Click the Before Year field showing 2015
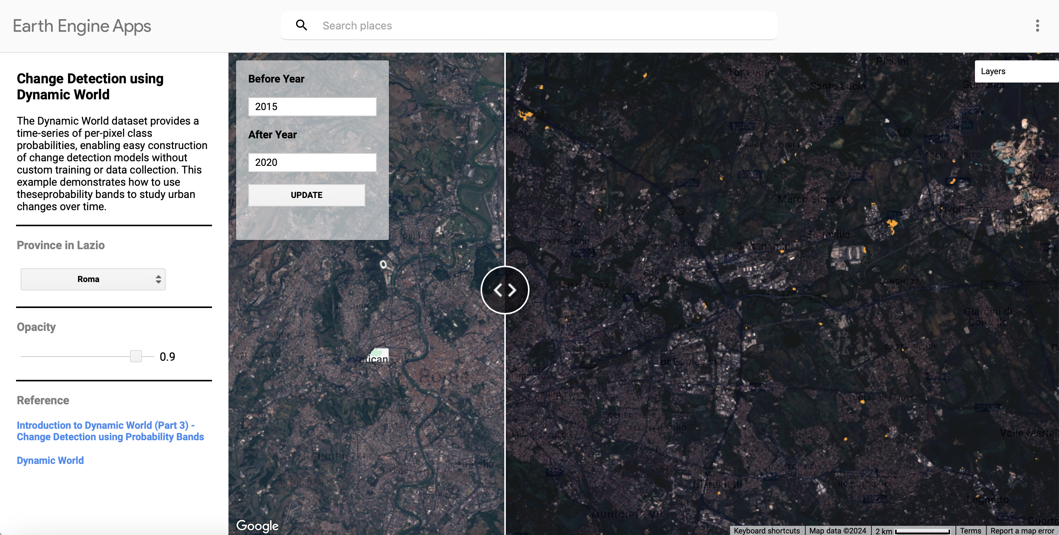The height and width of the screenshot is (535, 1059). (x=312, y=107)
